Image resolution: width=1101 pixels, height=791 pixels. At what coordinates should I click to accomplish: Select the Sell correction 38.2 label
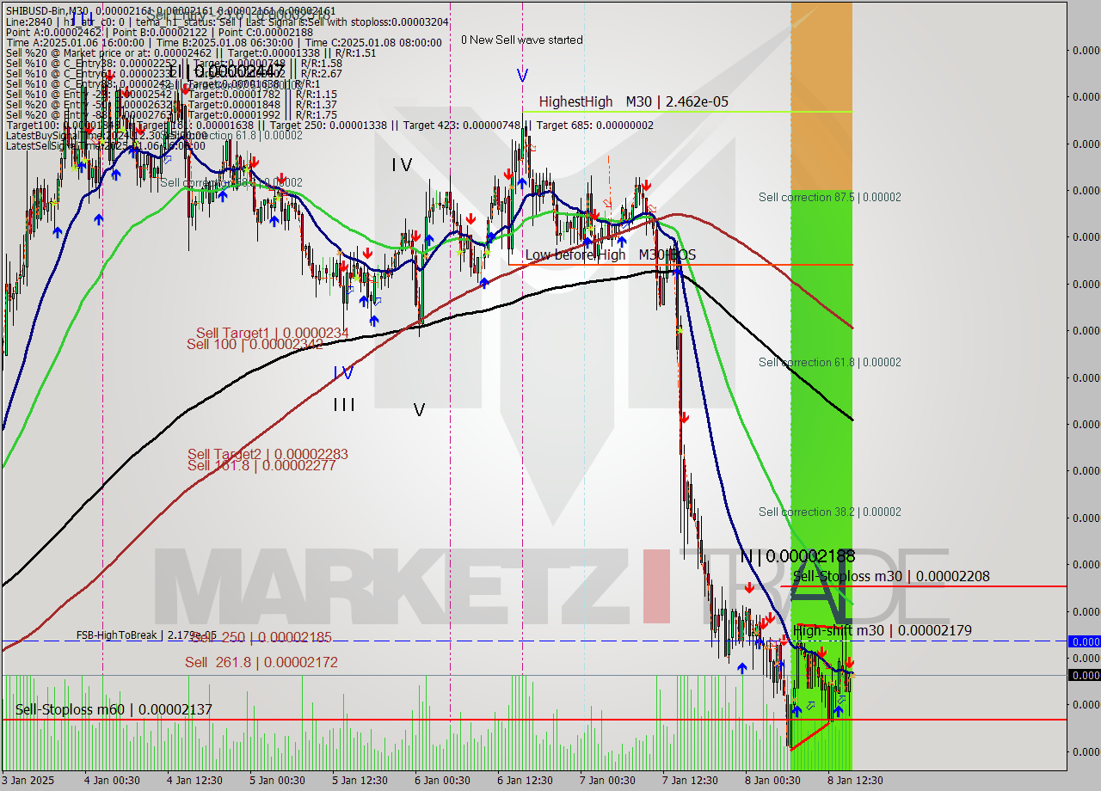830,512
